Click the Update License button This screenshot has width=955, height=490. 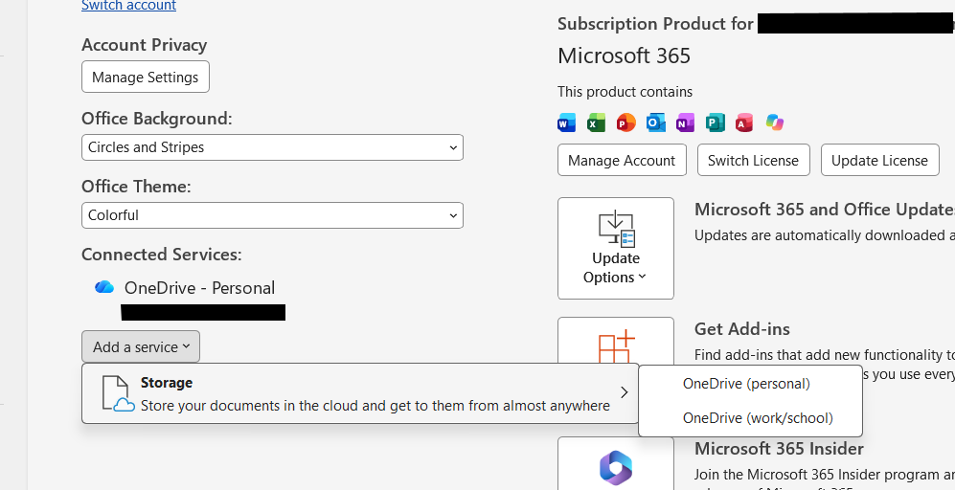(x=880, y=160)
